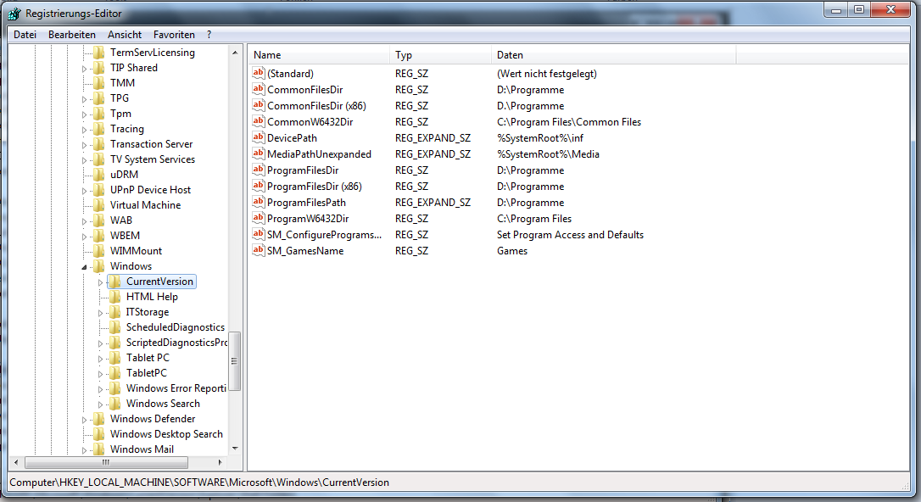Click the 'C:\Program Files\Common Files' data cell
Viewport: 921px width, 502px height.
(568, 121)
